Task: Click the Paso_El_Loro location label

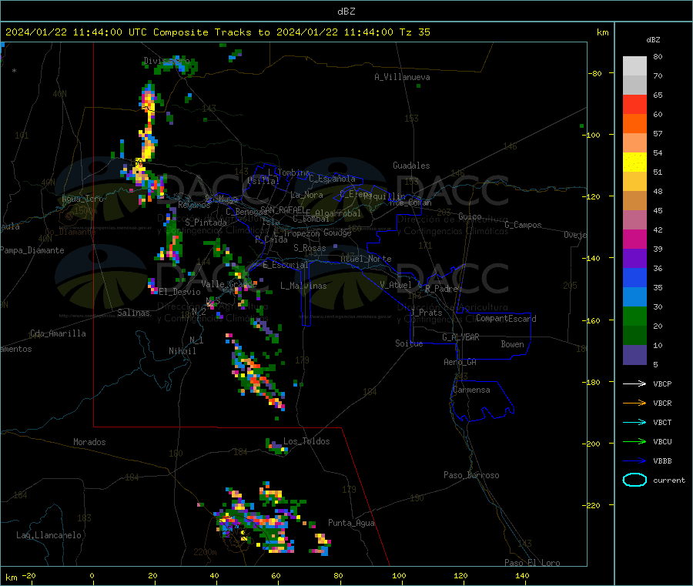Action: tap(532, 563)
